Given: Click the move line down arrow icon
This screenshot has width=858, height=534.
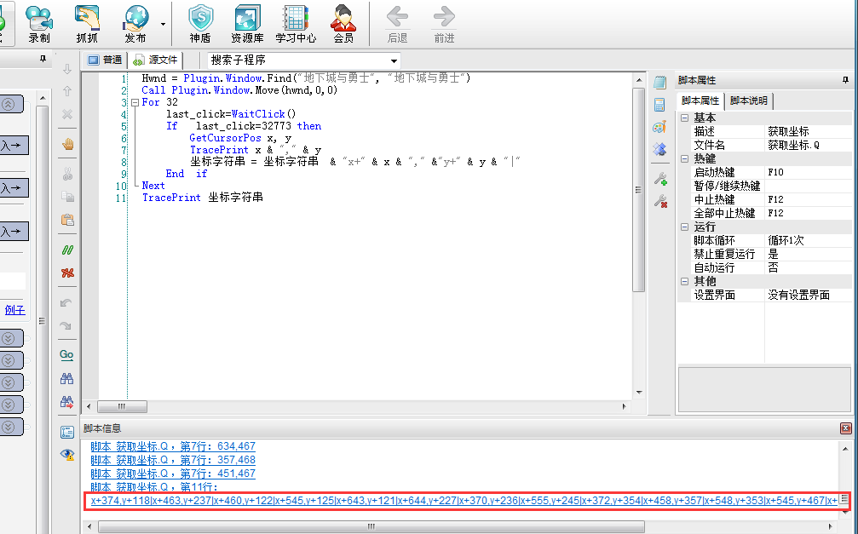Looking at the screenshot, I should (67, 69).
